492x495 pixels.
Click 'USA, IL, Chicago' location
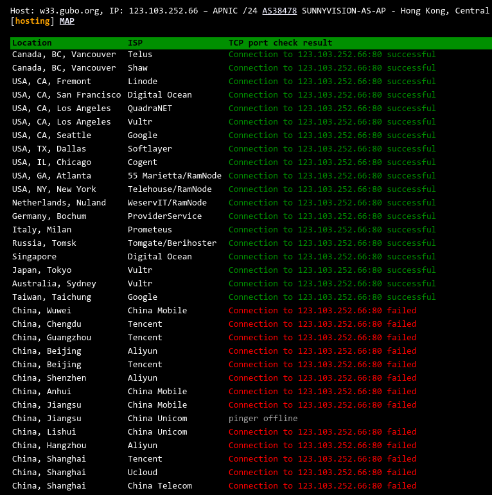pyautogui.click(x=51, y=162)
